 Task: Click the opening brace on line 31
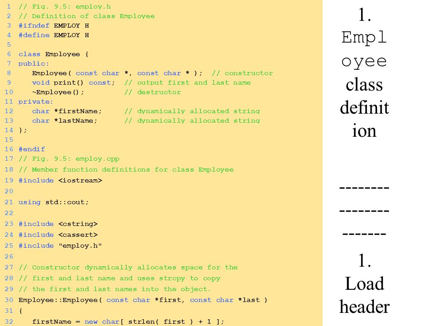point(20,311)
